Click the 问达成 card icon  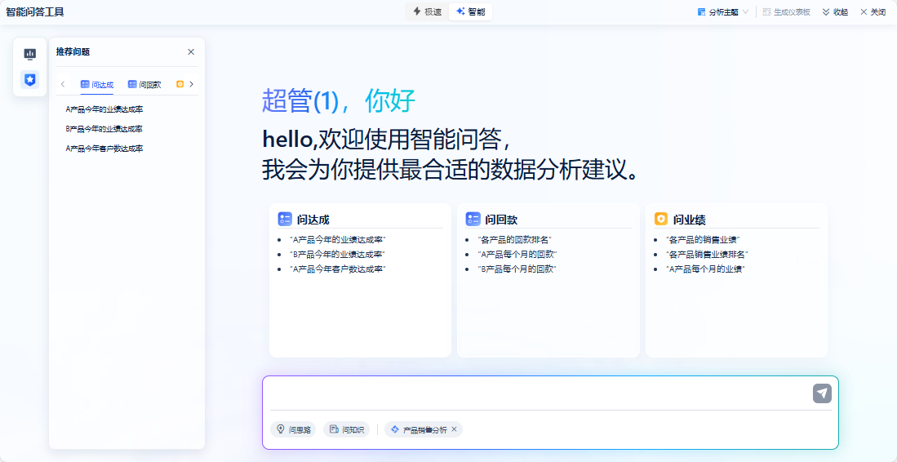[285, 219]
